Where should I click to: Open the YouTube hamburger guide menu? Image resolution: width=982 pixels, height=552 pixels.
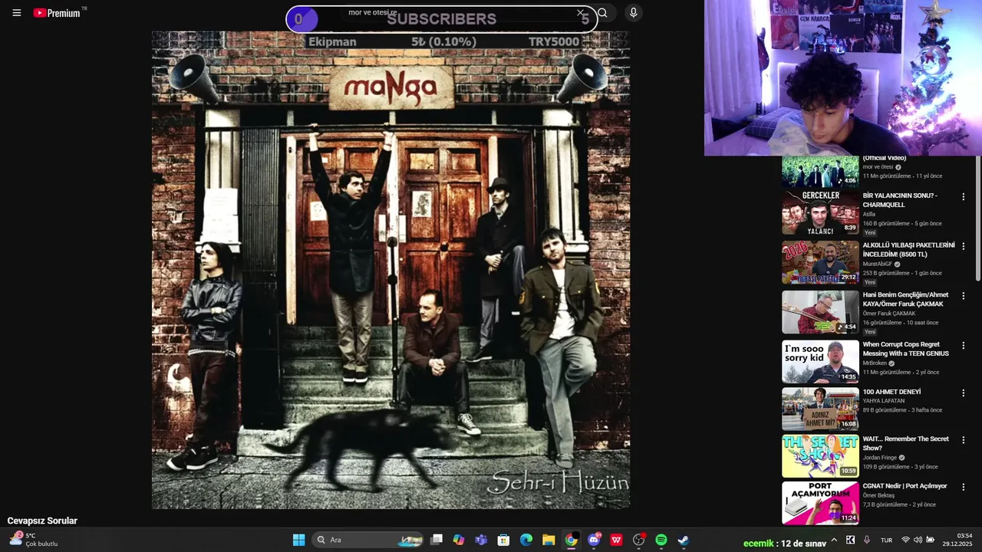pos(16,13)
